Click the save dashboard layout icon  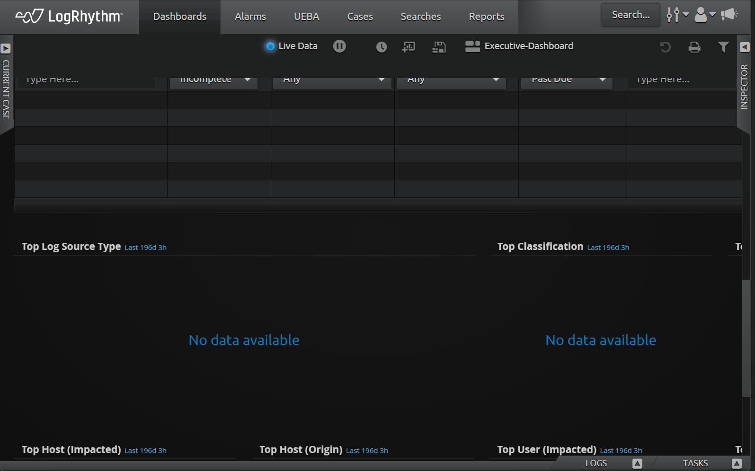pyautogui.click(x=439, y=47)
